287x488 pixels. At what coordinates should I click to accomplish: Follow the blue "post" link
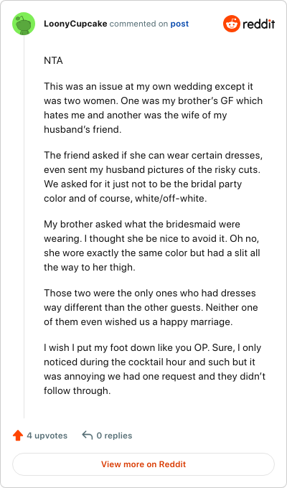coord(179,24)
